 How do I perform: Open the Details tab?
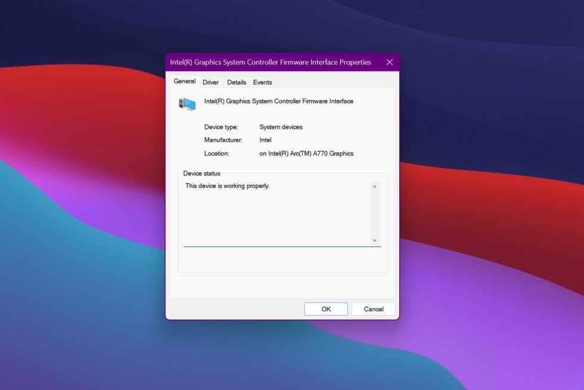point(237,82)
